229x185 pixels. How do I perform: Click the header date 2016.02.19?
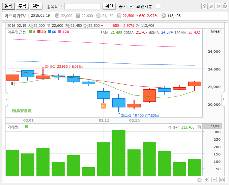click(40, 15)
